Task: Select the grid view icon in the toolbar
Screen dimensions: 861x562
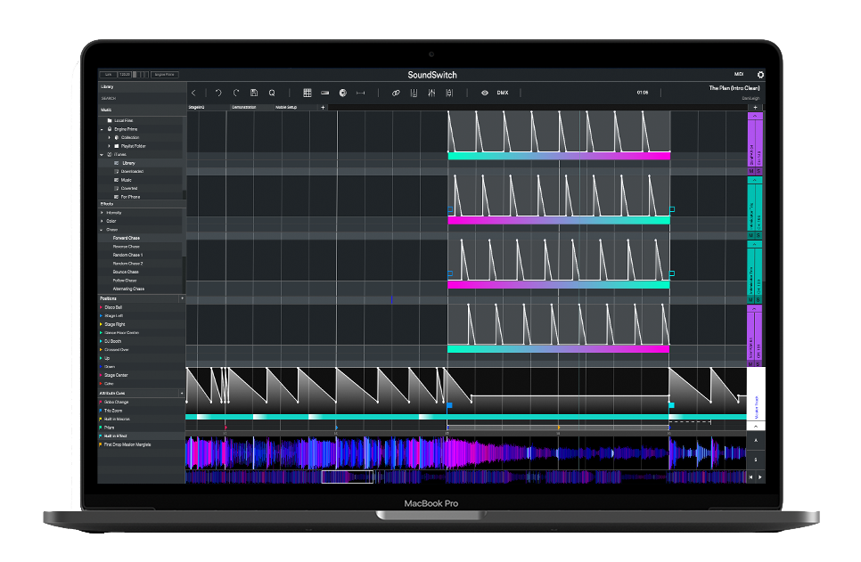Action: tap(308, 93)
